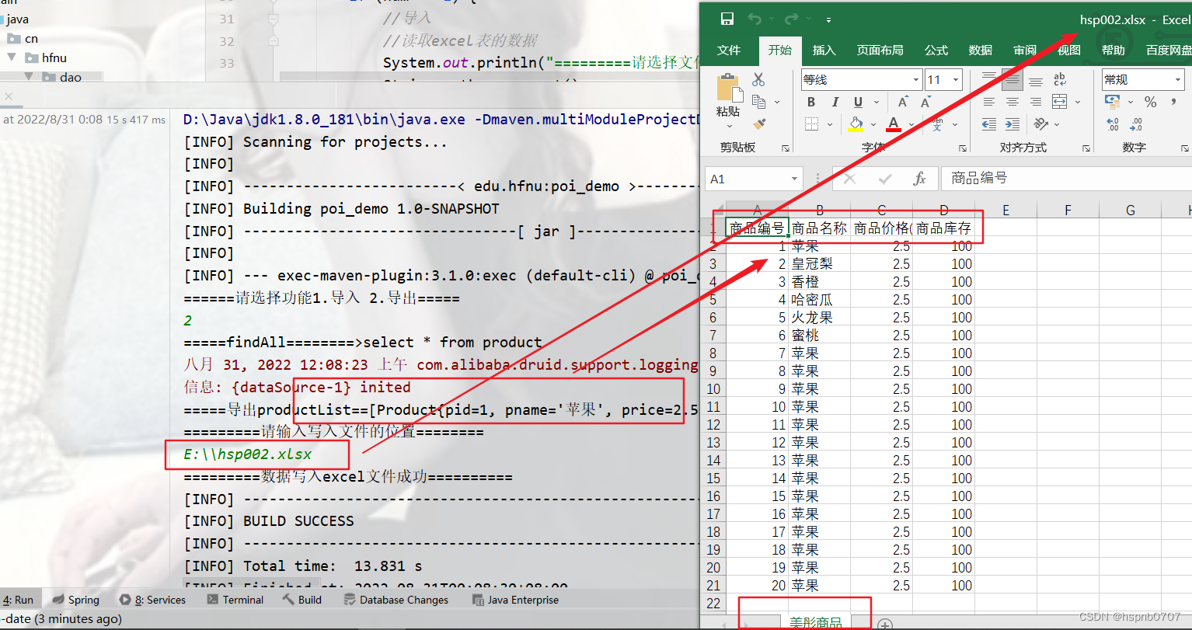Increase font size with larger A icon
1192x630 pixels.
click(903, 102)
